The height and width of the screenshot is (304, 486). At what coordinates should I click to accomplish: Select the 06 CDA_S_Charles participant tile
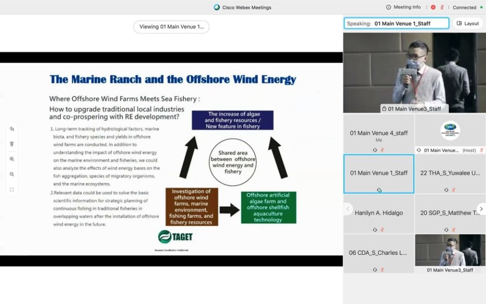379,254
